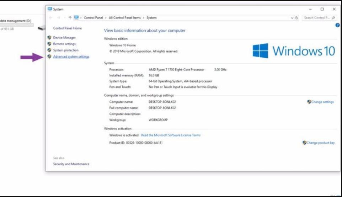Click the Refresh button in address bar
Image resolution: width=342 pixels, height=197 pixels.
[296, 18]
